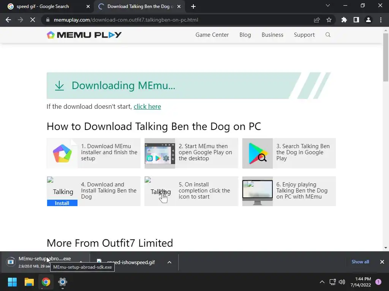Select the Download Talking Ben the Dog tab

pyautogui.click(x=140, y=6)
